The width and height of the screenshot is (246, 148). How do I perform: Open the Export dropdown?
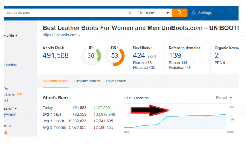[224, 98]
